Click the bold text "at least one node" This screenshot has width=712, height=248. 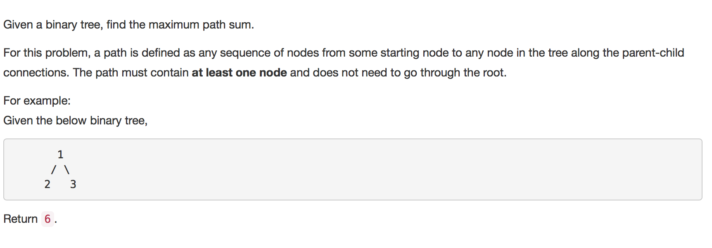click(x=239, y=73)
